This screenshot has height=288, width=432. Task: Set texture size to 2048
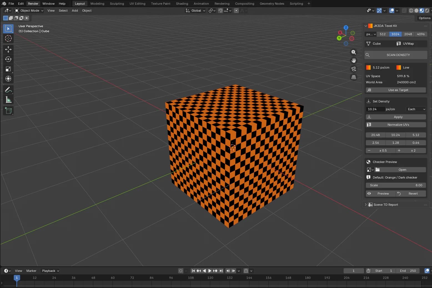(x=408, y=34)
